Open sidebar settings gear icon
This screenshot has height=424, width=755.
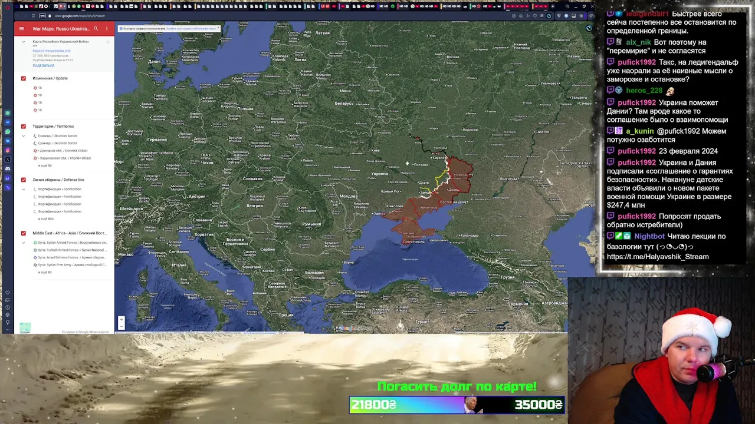click(8, 315)
